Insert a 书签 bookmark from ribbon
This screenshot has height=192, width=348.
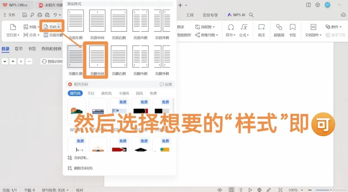click(x=293, y=30)
